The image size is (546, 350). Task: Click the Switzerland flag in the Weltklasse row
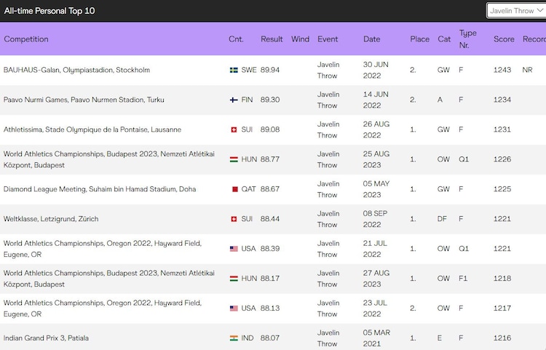[x=234, y=219]
